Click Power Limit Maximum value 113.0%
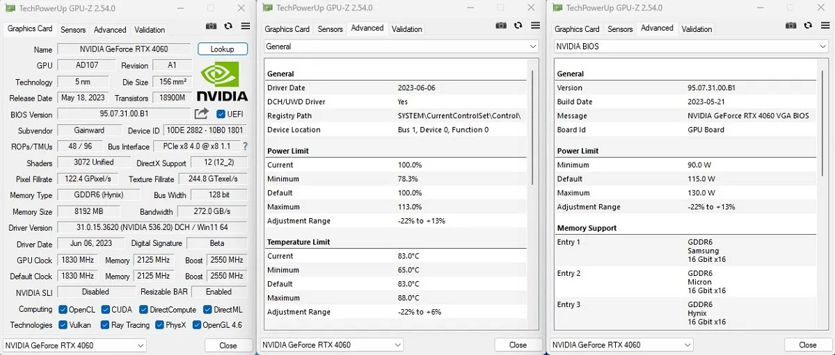Viewport: 835px width, 355px height. (410, 207)
